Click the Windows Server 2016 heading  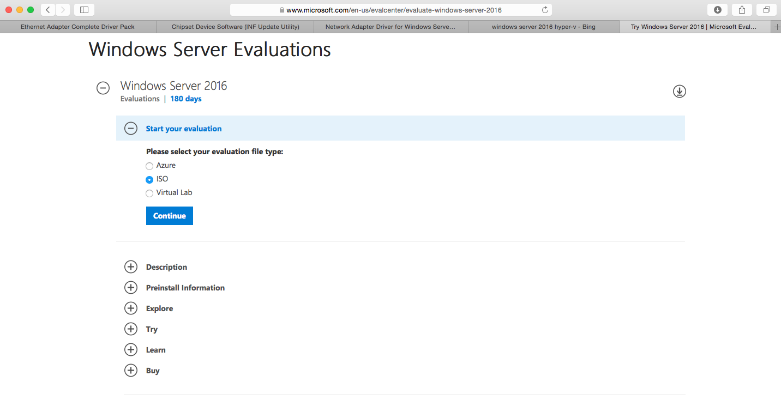pos(173,86)
